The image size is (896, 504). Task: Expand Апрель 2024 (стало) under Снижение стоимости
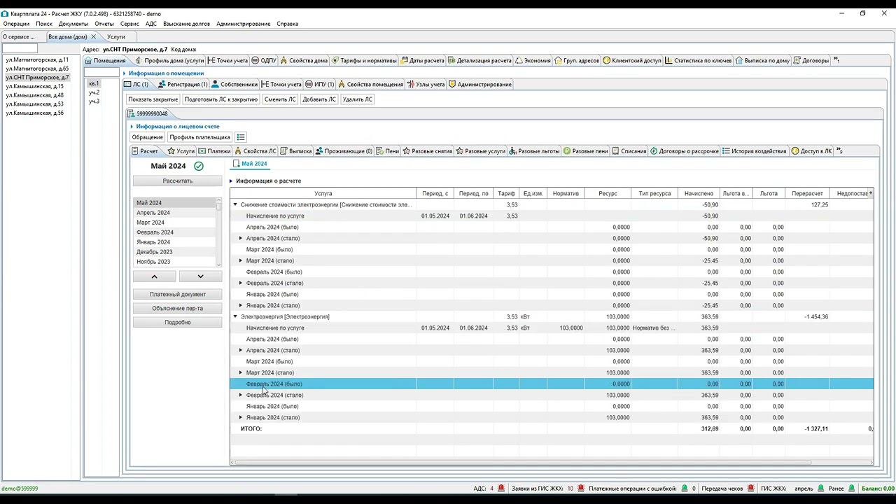pyautogui.click(x=241, y=238)
